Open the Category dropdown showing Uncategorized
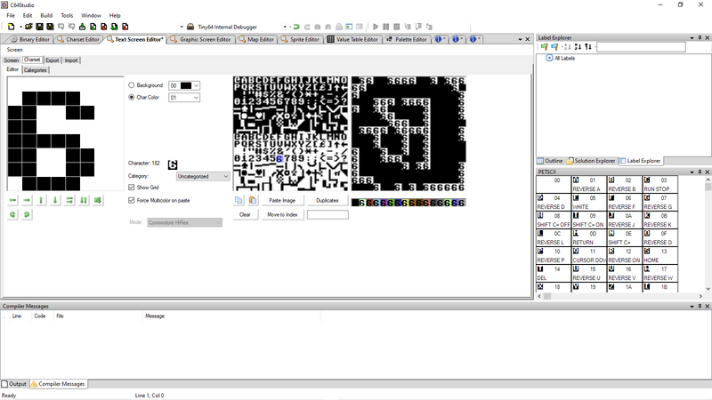The height and width of the screenshot is (400, 712). 203,177
